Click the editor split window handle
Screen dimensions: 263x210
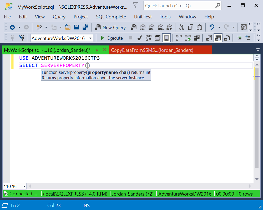[257, 58]
